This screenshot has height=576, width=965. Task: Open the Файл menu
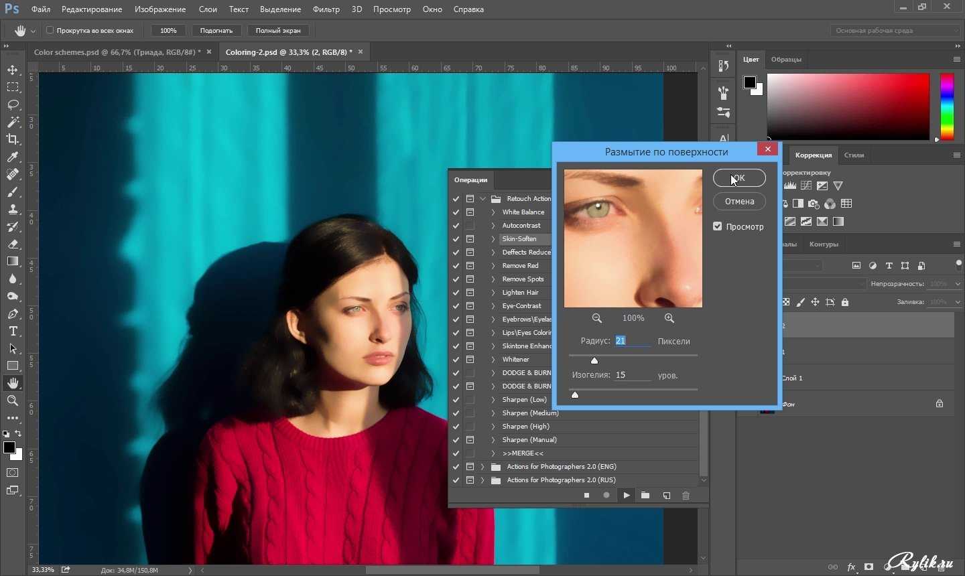(x=41, y=9)
